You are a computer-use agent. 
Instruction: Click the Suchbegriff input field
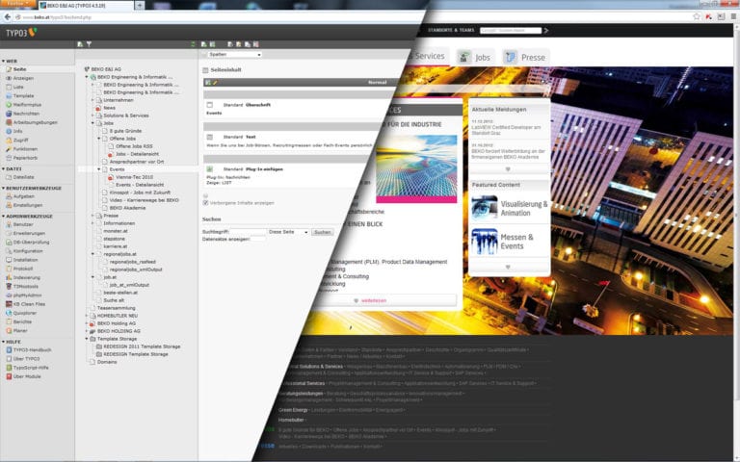[249, 232]
